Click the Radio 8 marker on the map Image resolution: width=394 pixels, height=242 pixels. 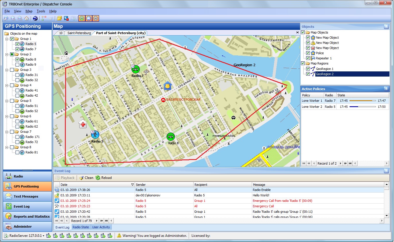pos(171,136)
